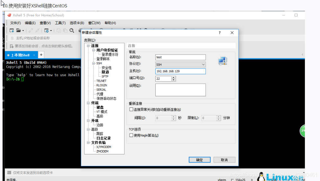Select 安全性 under SSH
This screenshot has height=181, width=320.
coord(106,68)
